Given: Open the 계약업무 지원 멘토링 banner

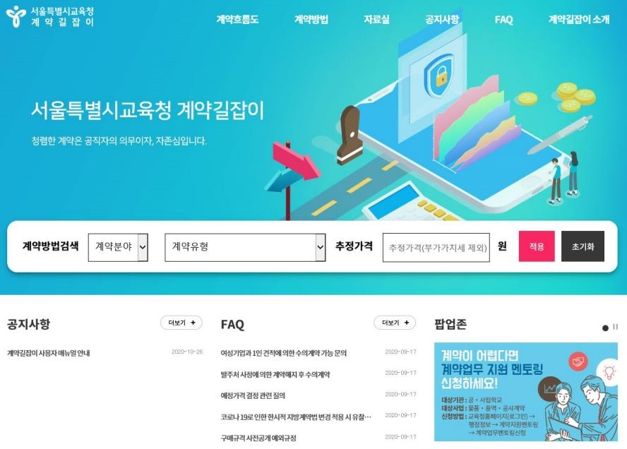Looking at the screenshot, I should [x=526, y=392].
